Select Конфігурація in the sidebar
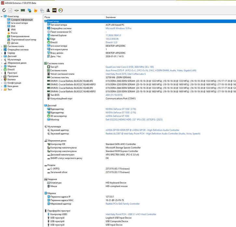This screenshot has height=227, width=236. [14, 83]
